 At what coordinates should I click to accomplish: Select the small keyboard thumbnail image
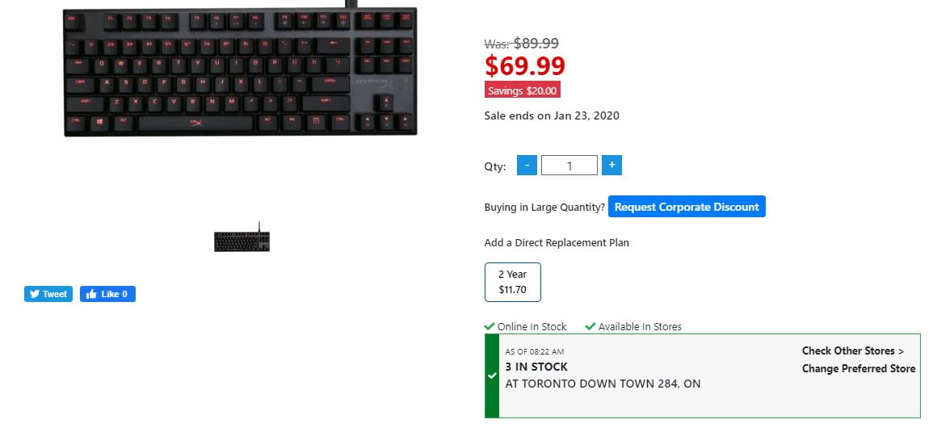tap(242, 237)
